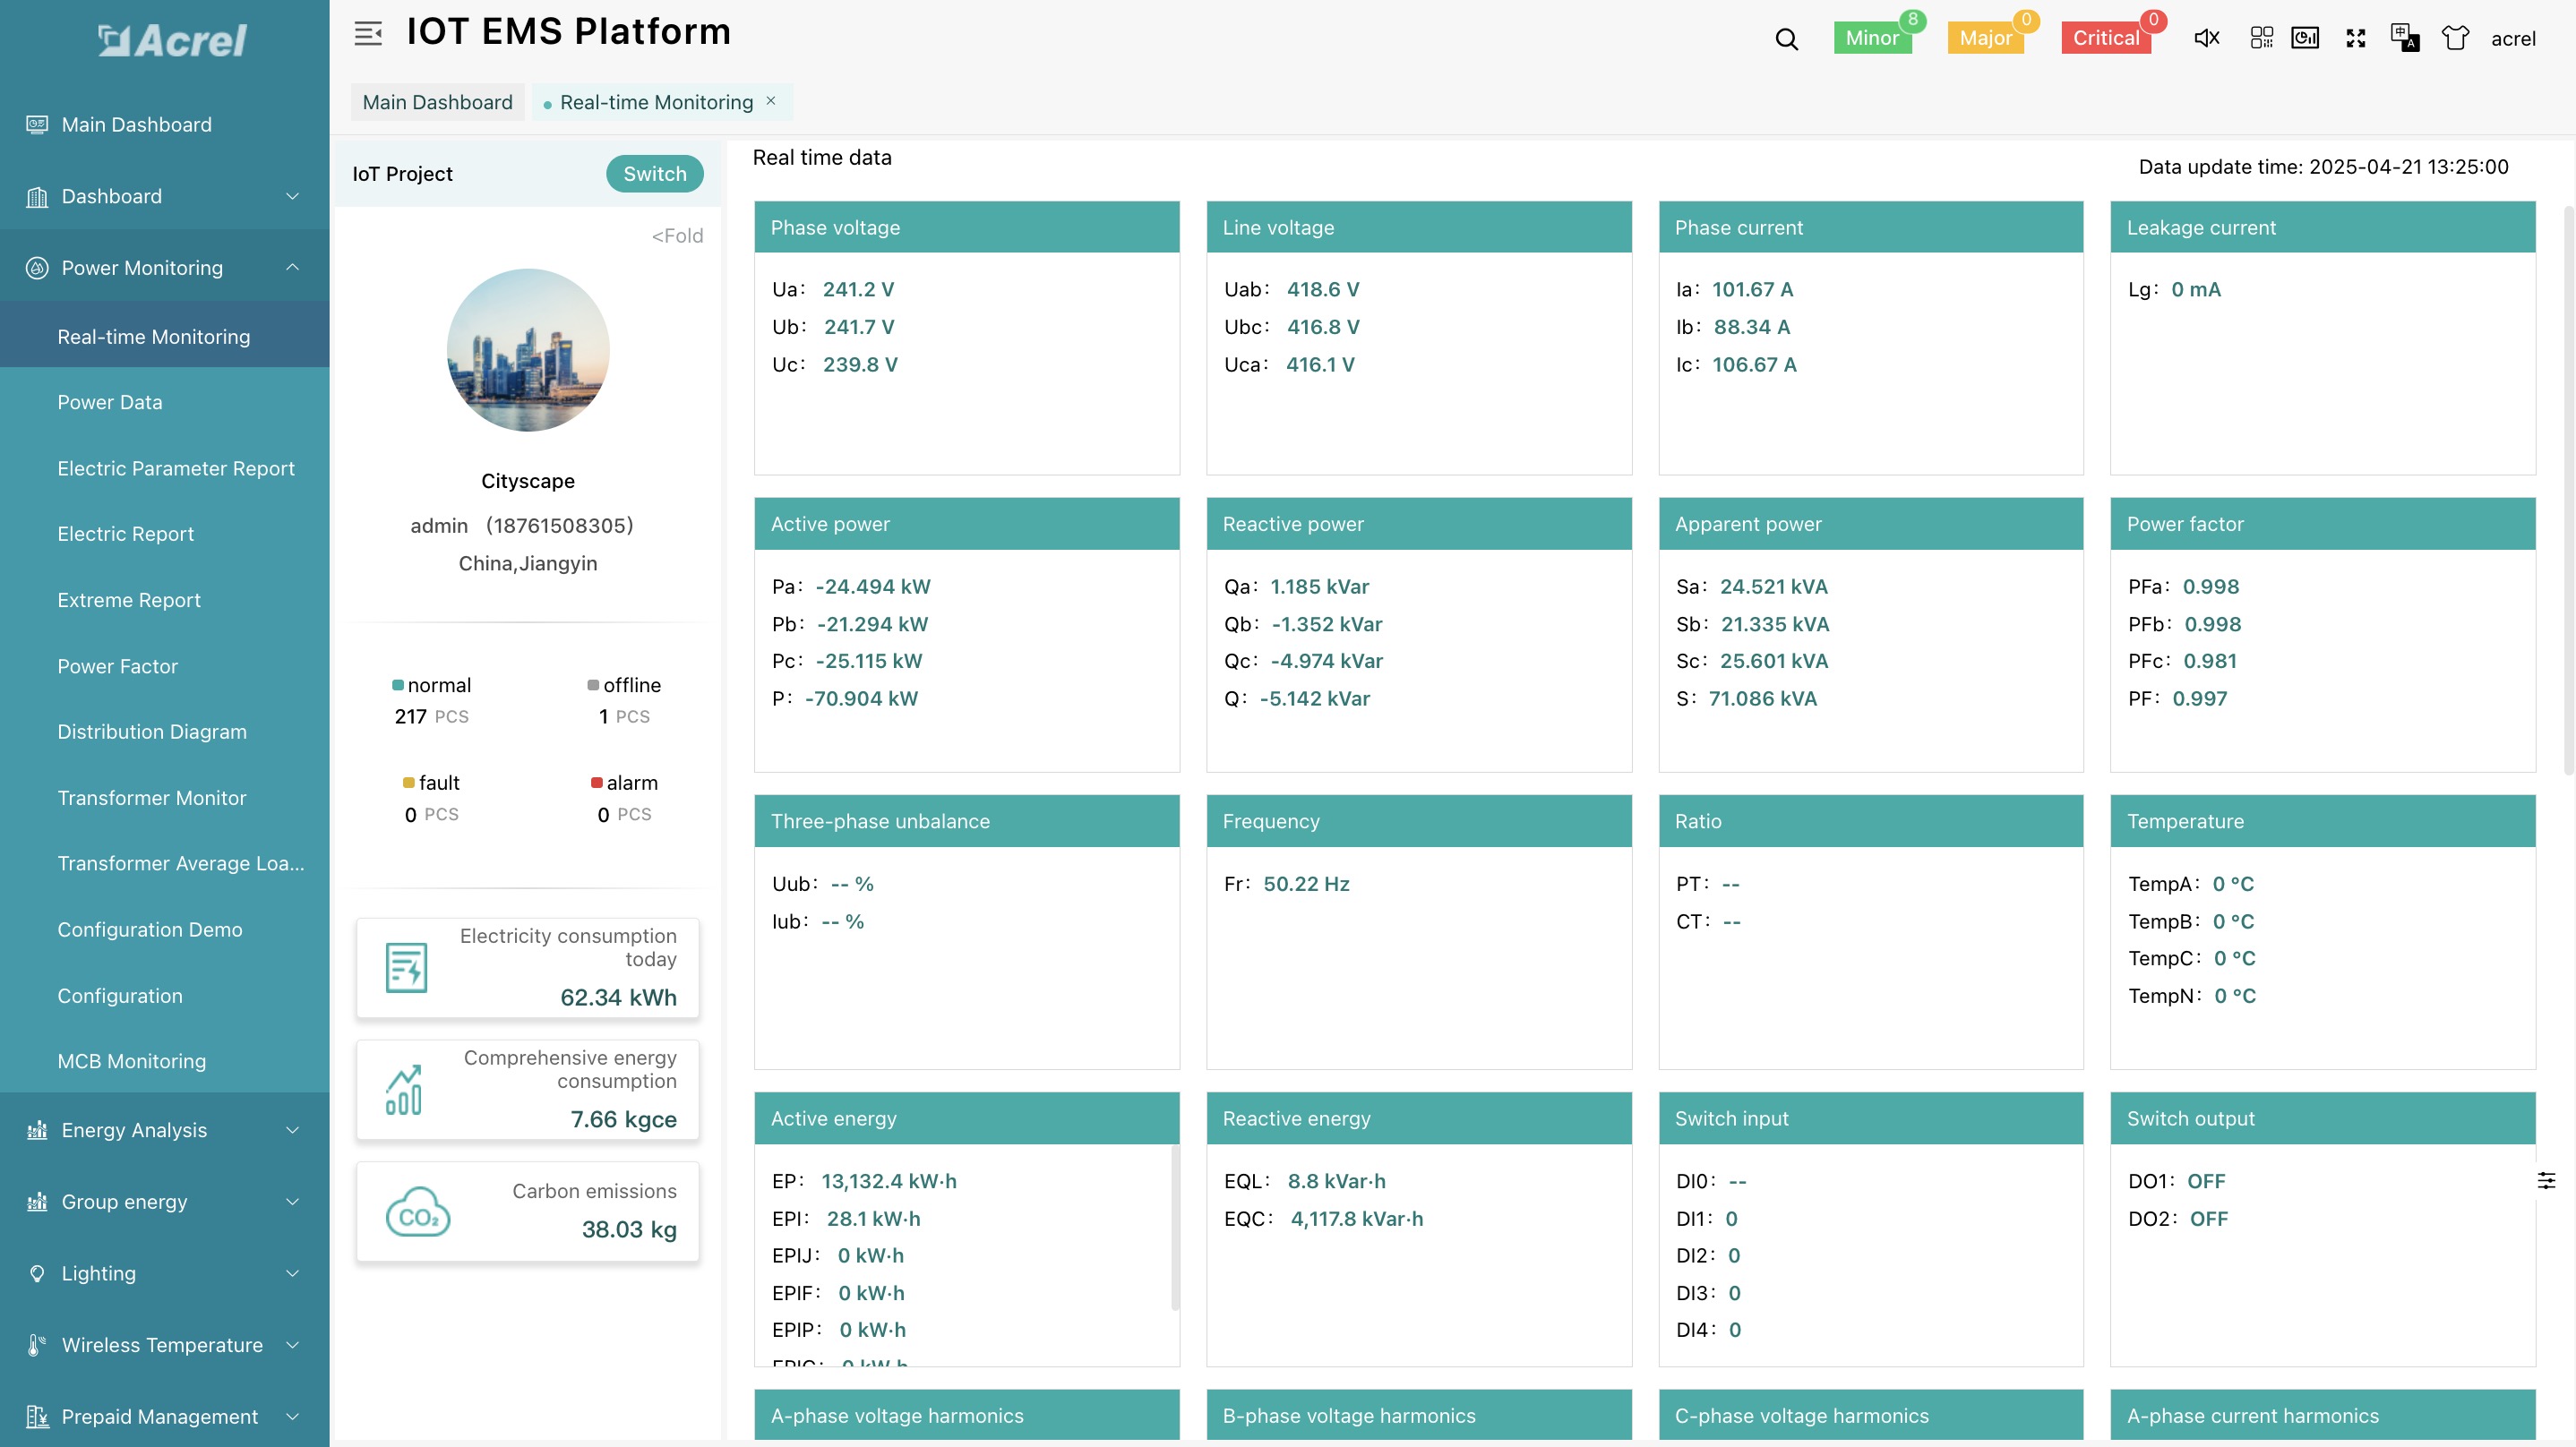Click the Group energy icon
2576x1447 pixels.
click(37, 1202)
